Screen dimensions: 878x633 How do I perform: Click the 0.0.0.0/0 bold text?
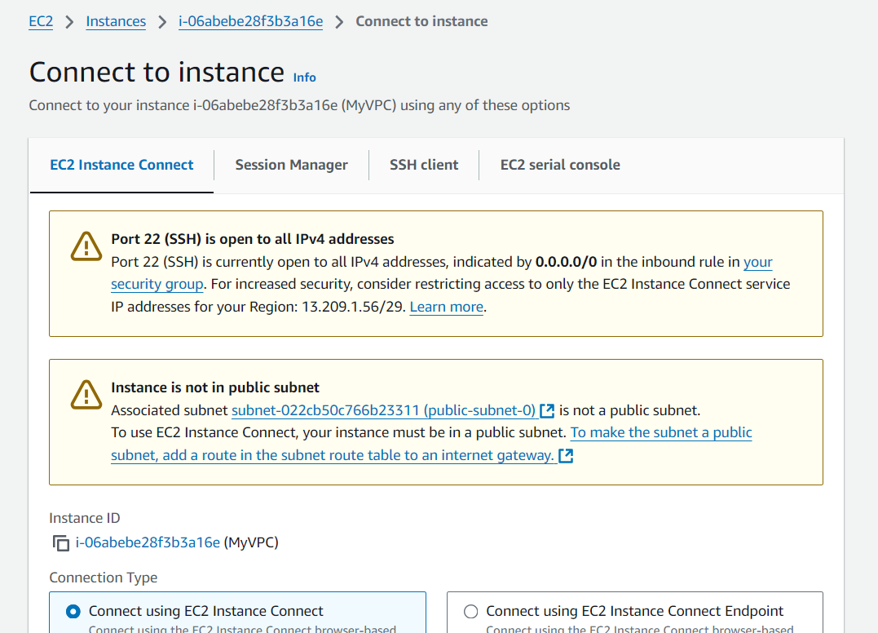click(566, 262)
